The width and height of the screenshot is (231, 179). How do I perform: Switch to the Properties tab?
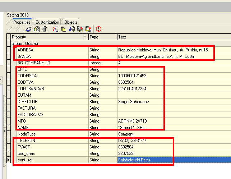[22, 22]
